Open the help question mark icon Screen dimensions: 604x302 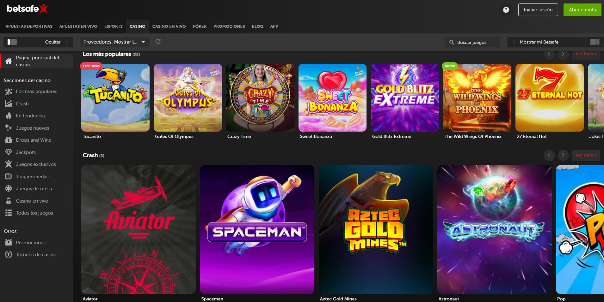point(505,10)
